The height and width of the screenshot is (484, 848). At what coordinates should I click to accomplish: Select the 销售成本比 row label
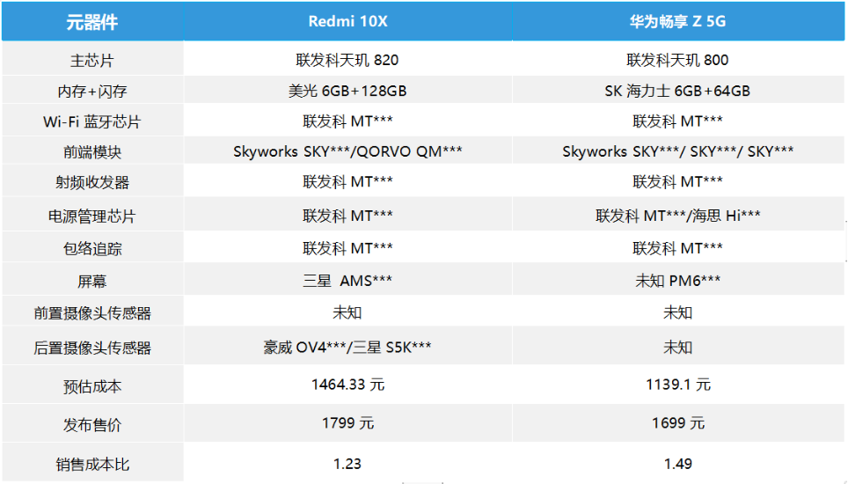point(91,464)
